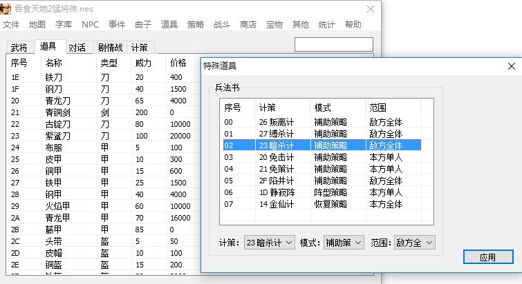
Task: Select row 03 with 20 免击计
Action: point(322,157)
